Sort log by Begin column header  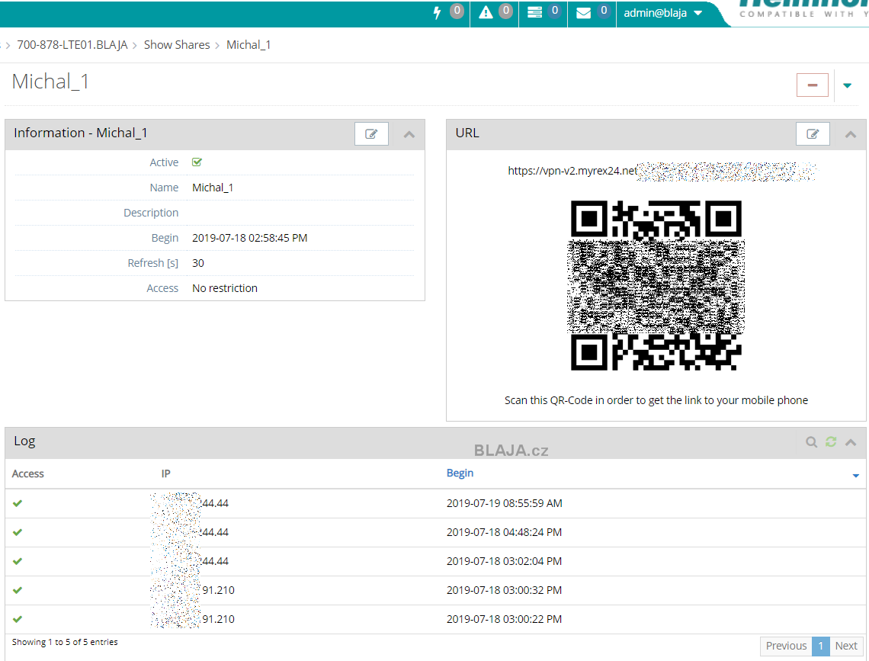460,473
